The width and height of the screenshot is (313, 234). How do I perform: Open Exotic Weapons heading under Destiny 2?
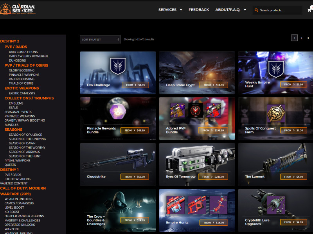coord(22,88)
